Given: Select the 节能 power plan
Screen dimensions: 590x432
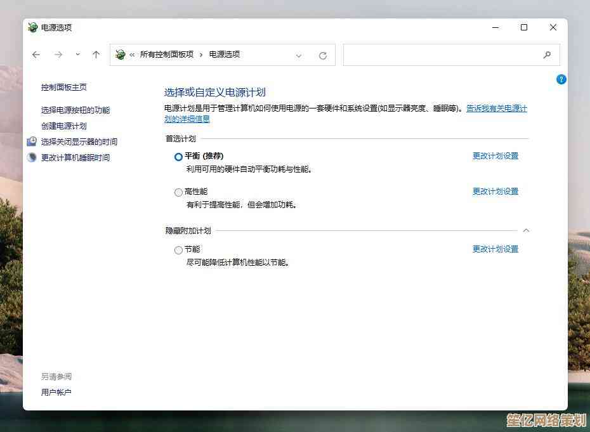Looking at the screenshot, I should (178, 251).
